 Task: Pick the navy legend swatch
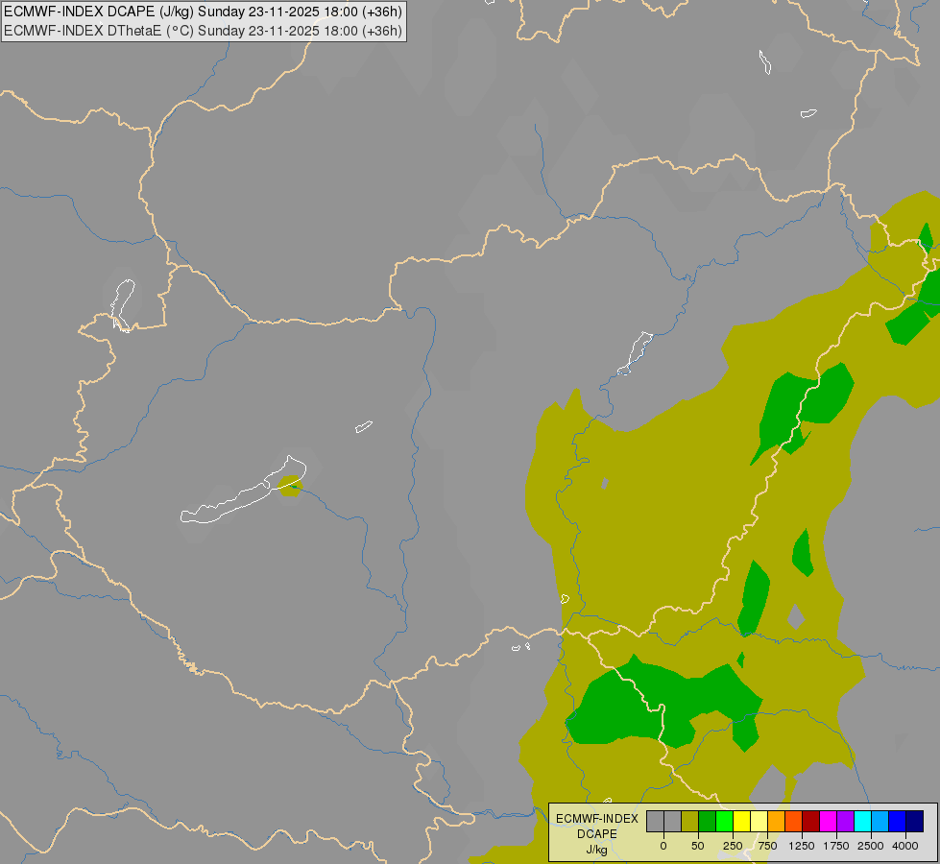[x=915, y=821]
